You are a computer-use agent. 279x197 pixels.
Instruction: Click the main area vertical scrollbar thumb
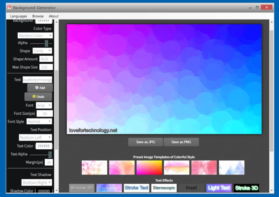tap(271, 91)
